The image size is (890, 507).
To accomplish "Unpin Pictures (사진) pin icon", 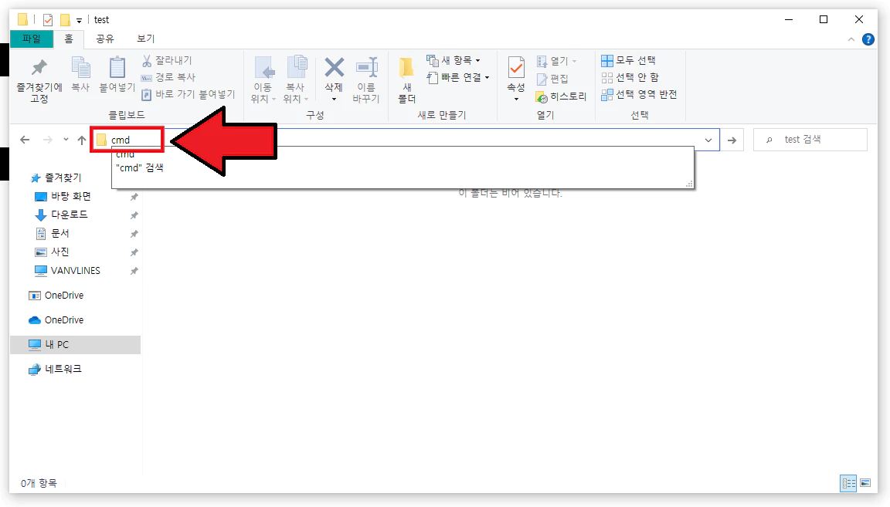I will click(134, 252).
